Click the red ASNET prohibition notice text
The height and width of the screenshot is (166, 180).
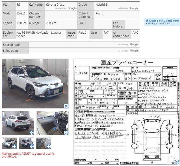(x=28, y=155)
